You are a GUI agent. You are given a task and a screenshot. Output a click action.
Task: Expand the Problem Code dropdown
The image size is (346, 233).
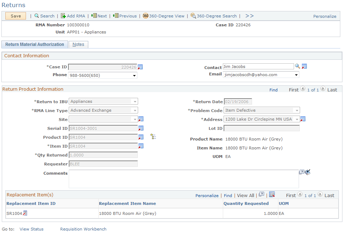point(297,110)
